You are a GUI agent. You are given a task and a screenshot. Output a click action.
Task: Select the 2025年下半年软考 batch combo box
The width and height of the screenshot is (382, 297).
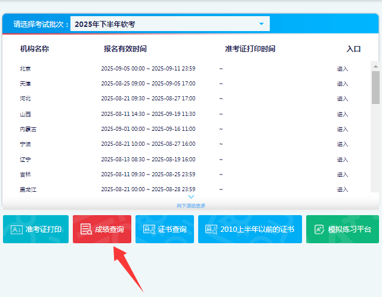coord(170,24)
